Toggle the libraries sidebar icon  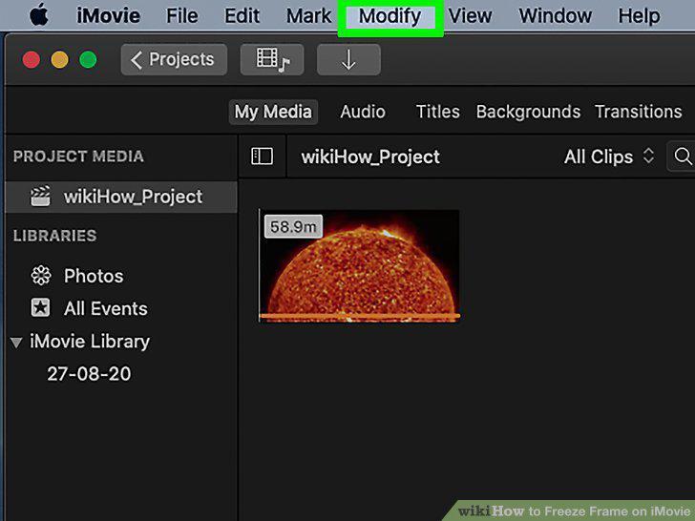[x=262, y=156]
